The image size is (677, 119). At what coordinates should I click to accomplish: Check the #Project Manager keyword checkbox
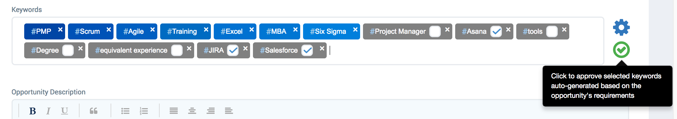(435, 31)
